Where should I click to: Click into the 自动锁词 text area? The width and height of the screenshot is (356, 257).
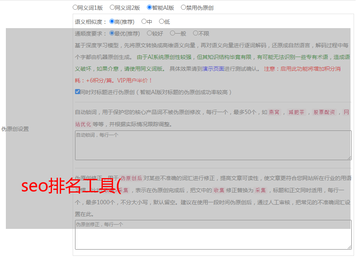(213, 145)
